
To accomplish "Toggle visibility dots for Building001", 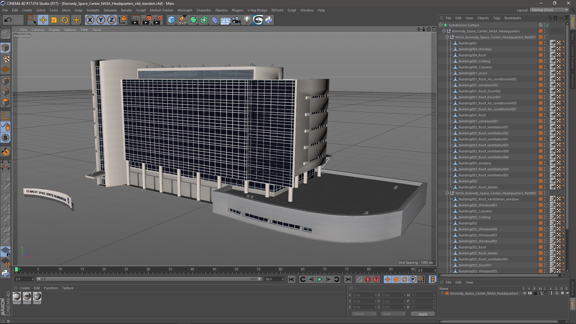I will click(545, 43).
